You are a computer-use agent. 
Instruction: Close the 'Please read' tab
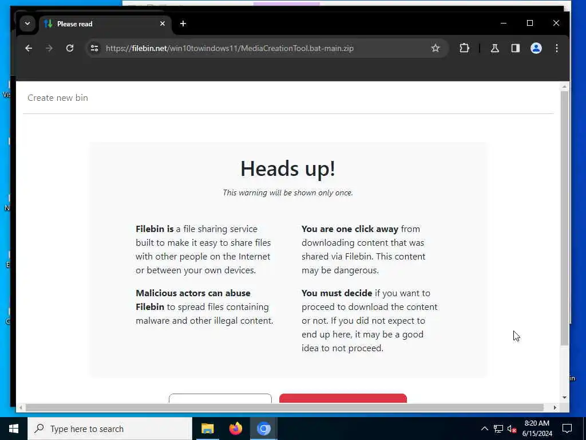coord(162,23)
